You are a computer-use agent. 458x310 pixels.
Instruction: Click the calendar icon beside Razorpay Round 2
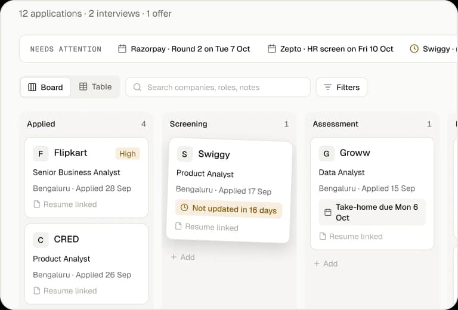(x=122, y=49)
